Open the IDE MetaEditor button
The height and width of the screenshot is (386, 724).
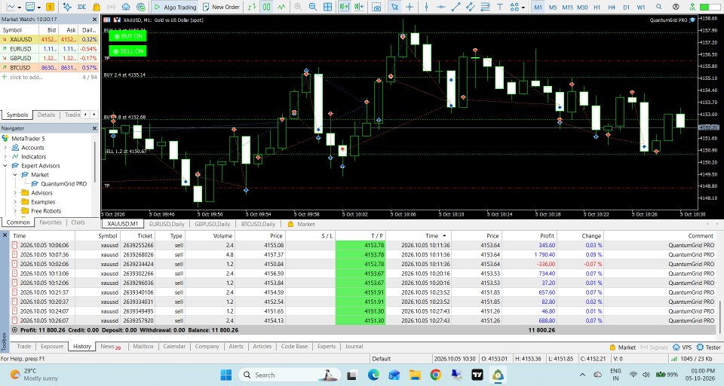pyautogui.click(x=81, y=7)
